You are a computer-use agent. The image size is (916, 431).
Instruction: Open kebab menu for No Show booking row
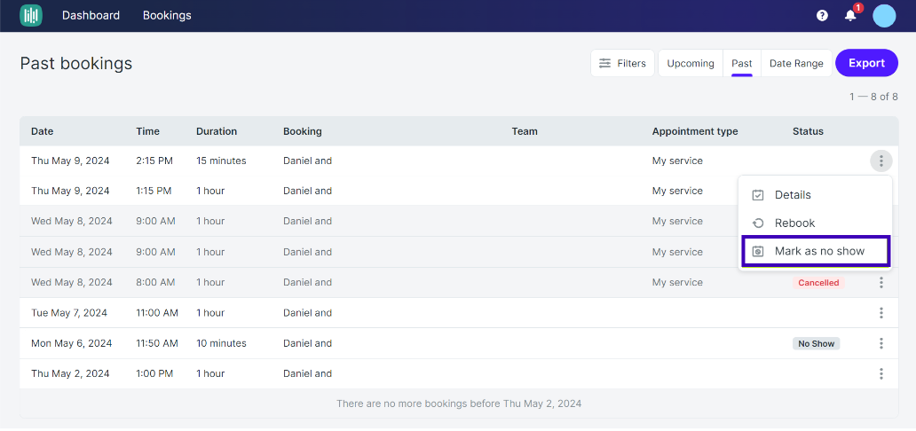tap(881, 343)
